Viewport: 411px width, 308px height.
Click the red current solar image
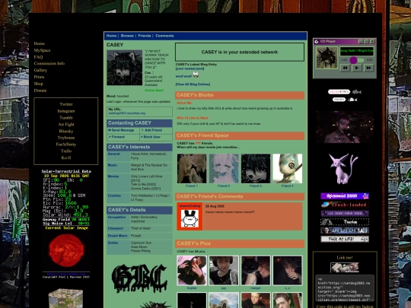[x=66, y=250]
